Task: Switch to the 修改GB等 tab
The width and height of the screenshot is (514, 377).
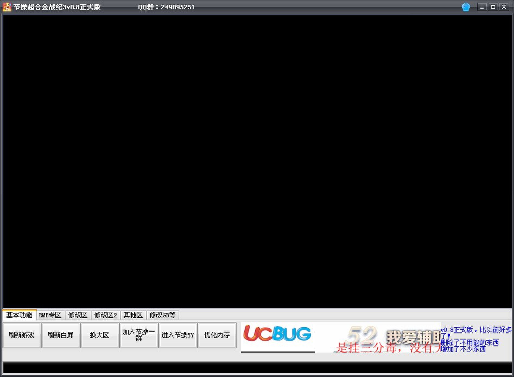Action: click(x=163, y=315)
